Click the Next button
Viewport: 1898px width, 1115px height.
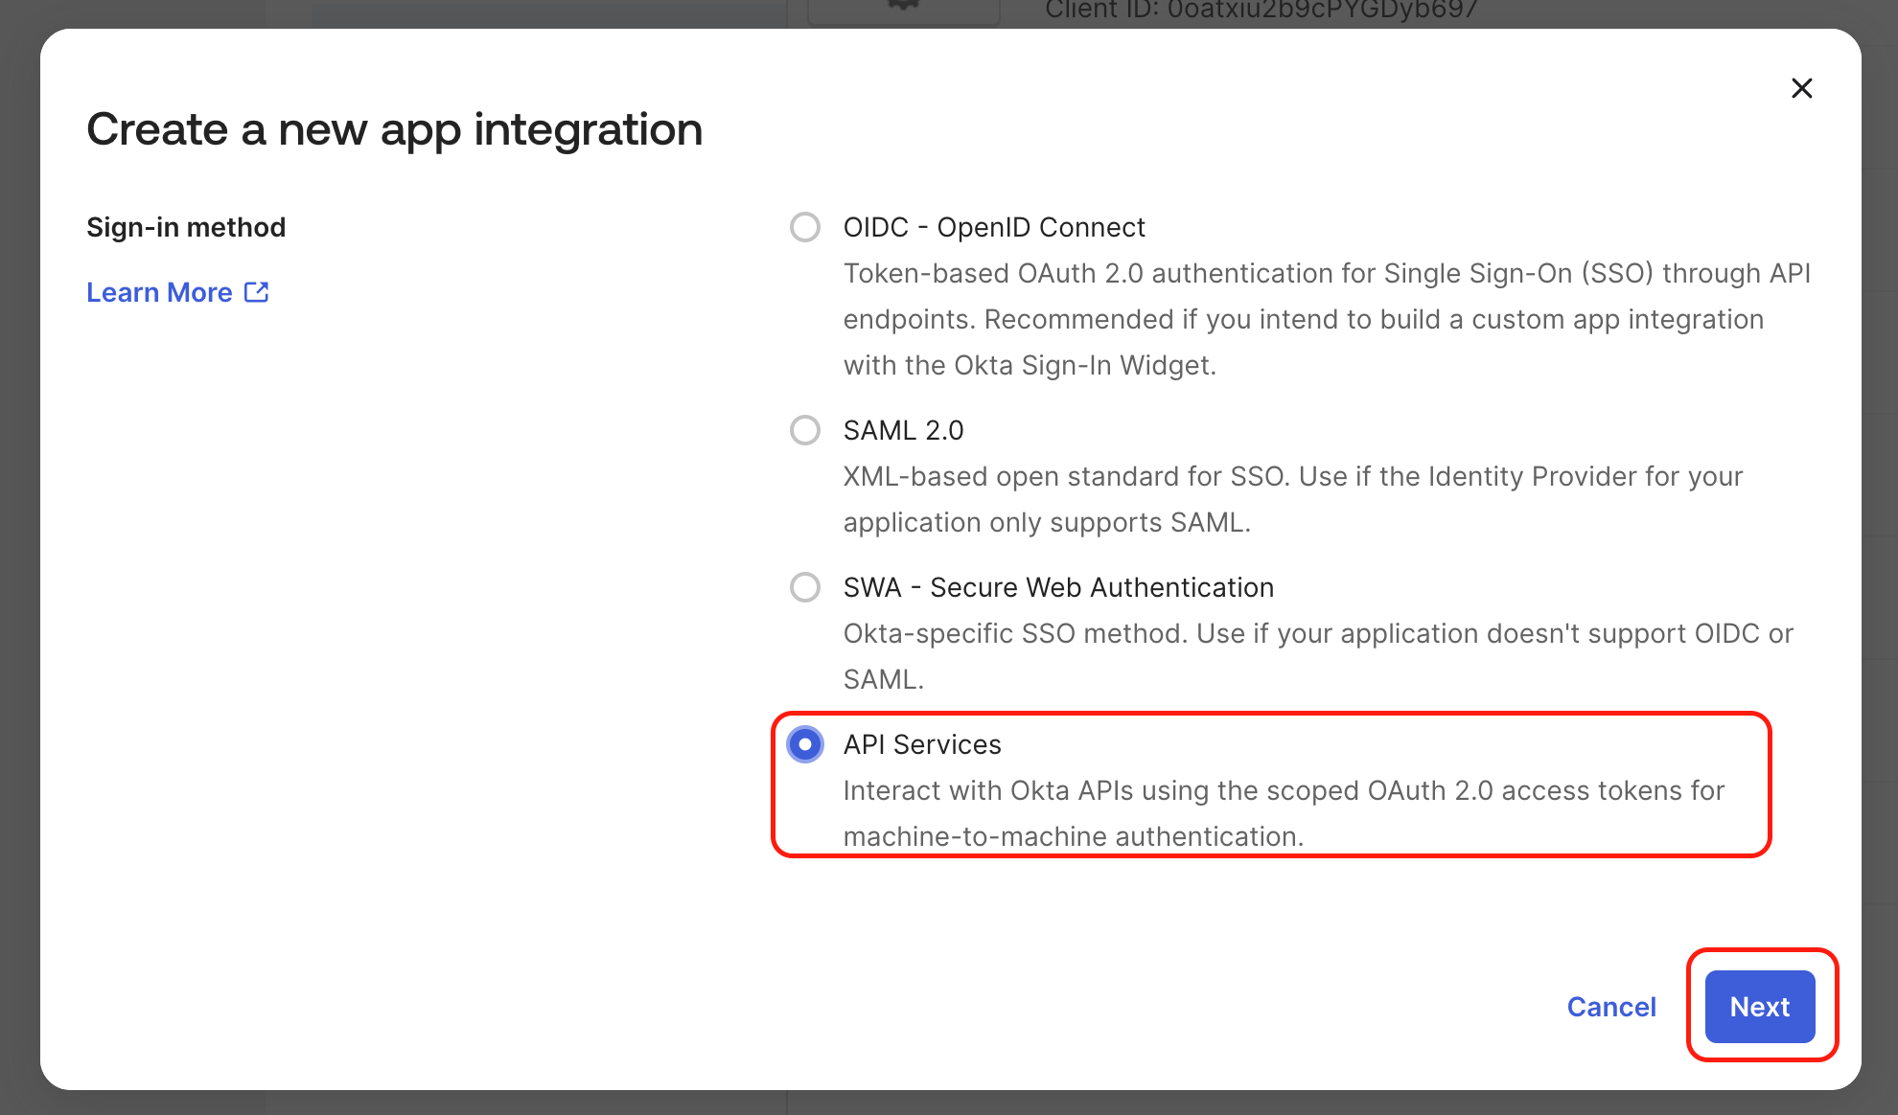pos(1759,1007)
